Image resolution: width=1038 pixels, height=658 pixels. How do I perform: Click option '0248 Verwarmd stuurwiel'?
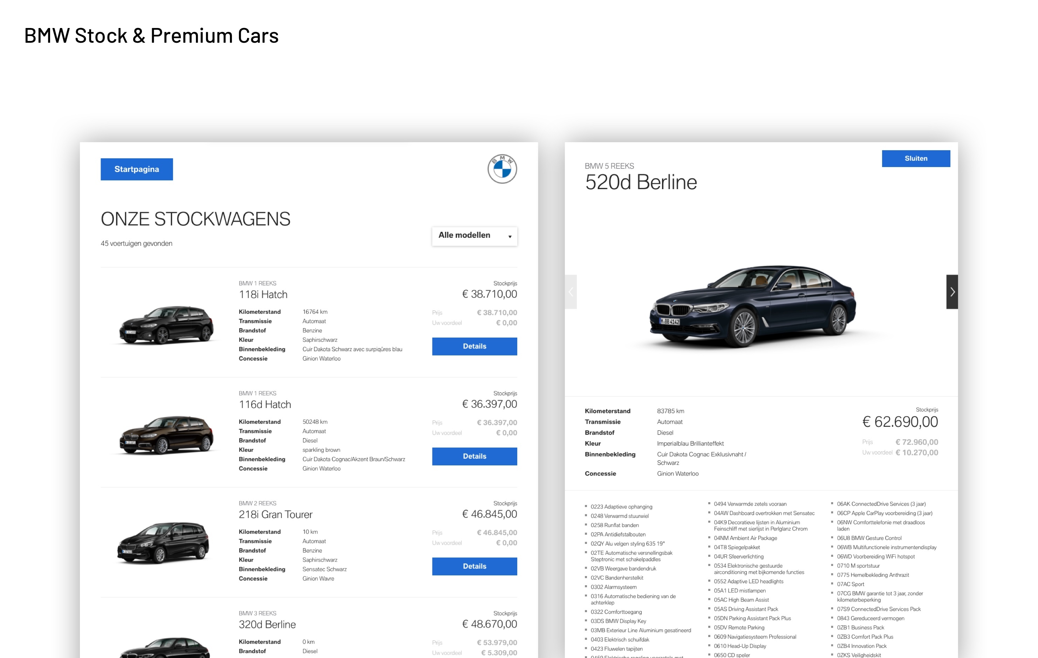coord(620,516)
